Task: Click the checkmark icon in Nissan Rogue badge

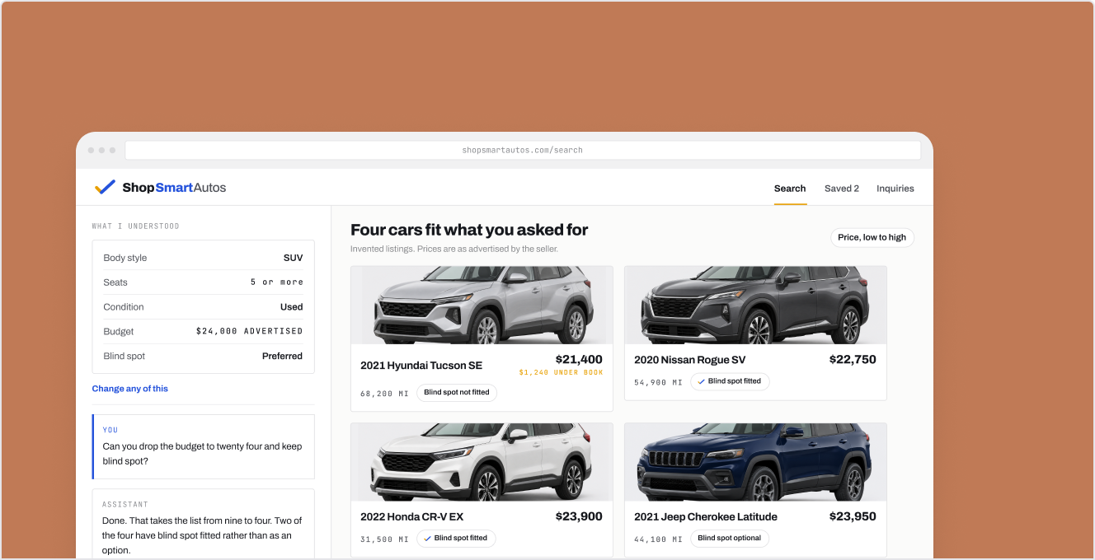Action: pos(702,381)
